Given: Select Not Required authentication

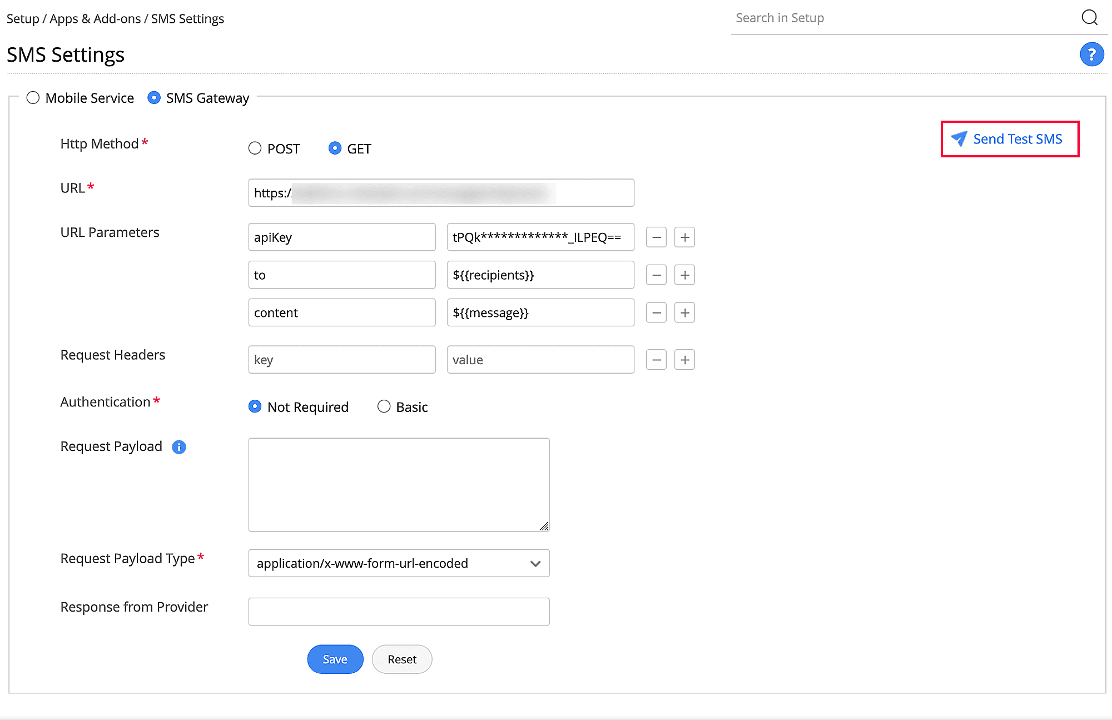Looking at the screenshot, I should [255, 407].
